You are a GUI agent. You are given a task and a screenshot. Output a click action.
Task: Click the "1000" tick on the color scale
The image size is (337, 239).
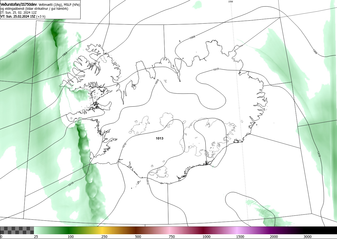coord(206,237)
